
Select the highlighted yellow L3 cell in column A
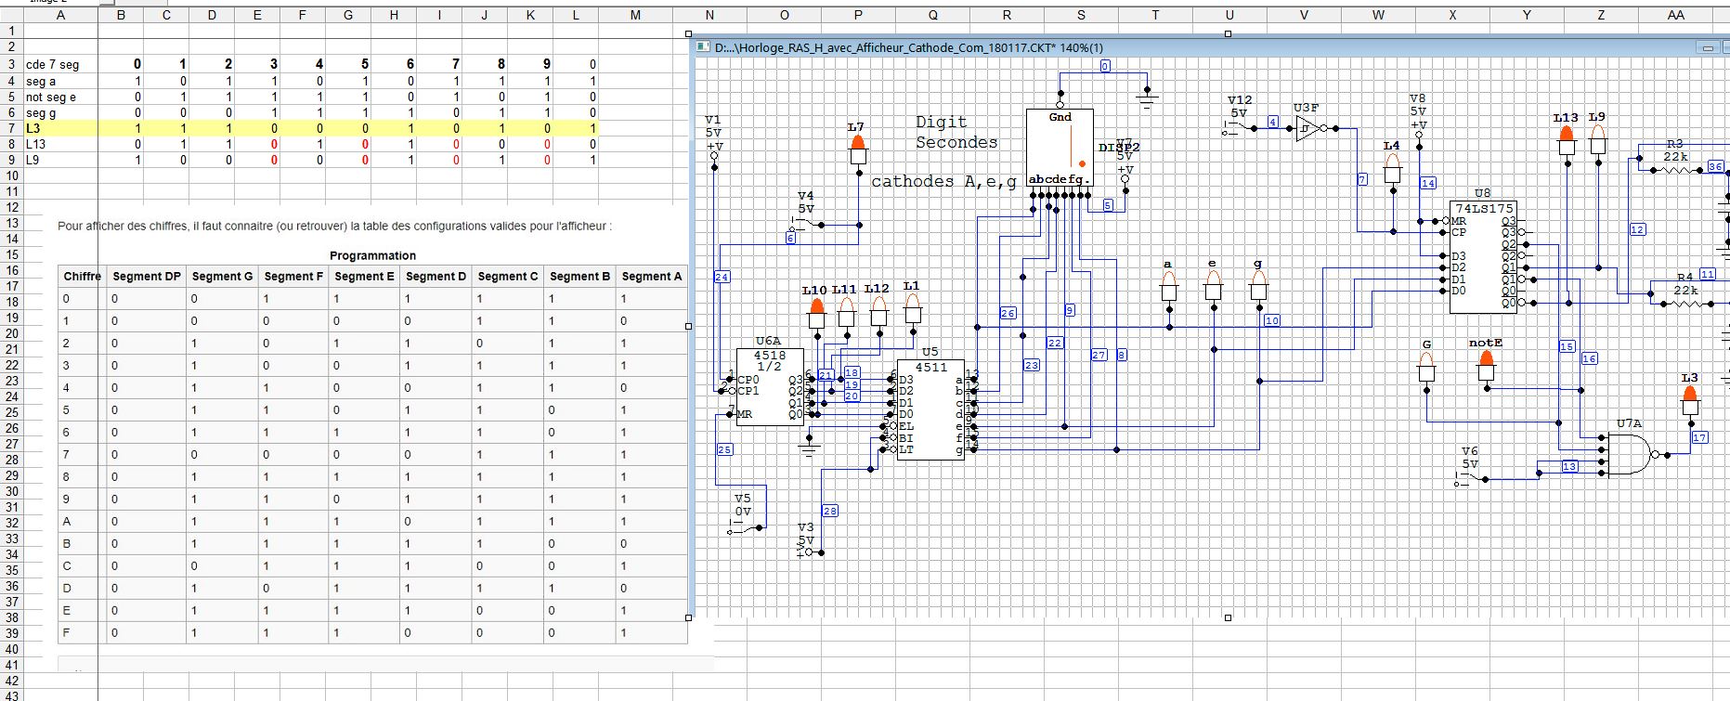[x=60, y=128]
